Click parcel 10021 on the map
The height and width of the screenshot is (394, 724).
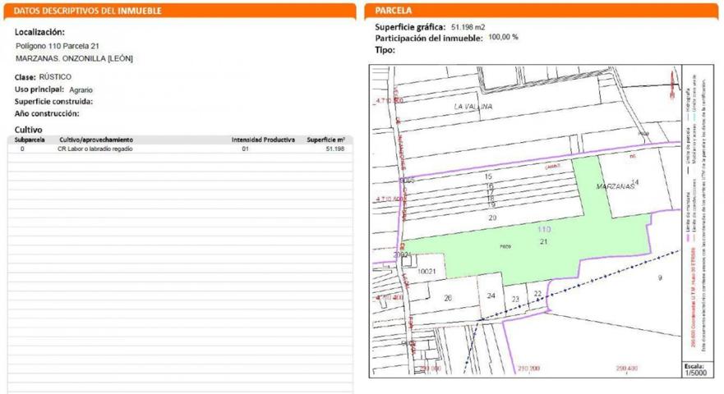(x=431, y=270)
